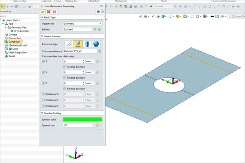Toggle the Y direction checkbox
The width and height of the screenshot is (245, 163).
[x=43, y=72]
